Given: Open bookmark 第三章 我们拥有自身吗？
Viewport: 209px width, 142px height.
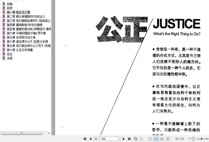Looking at the screenshot, I should click(29, 21).
